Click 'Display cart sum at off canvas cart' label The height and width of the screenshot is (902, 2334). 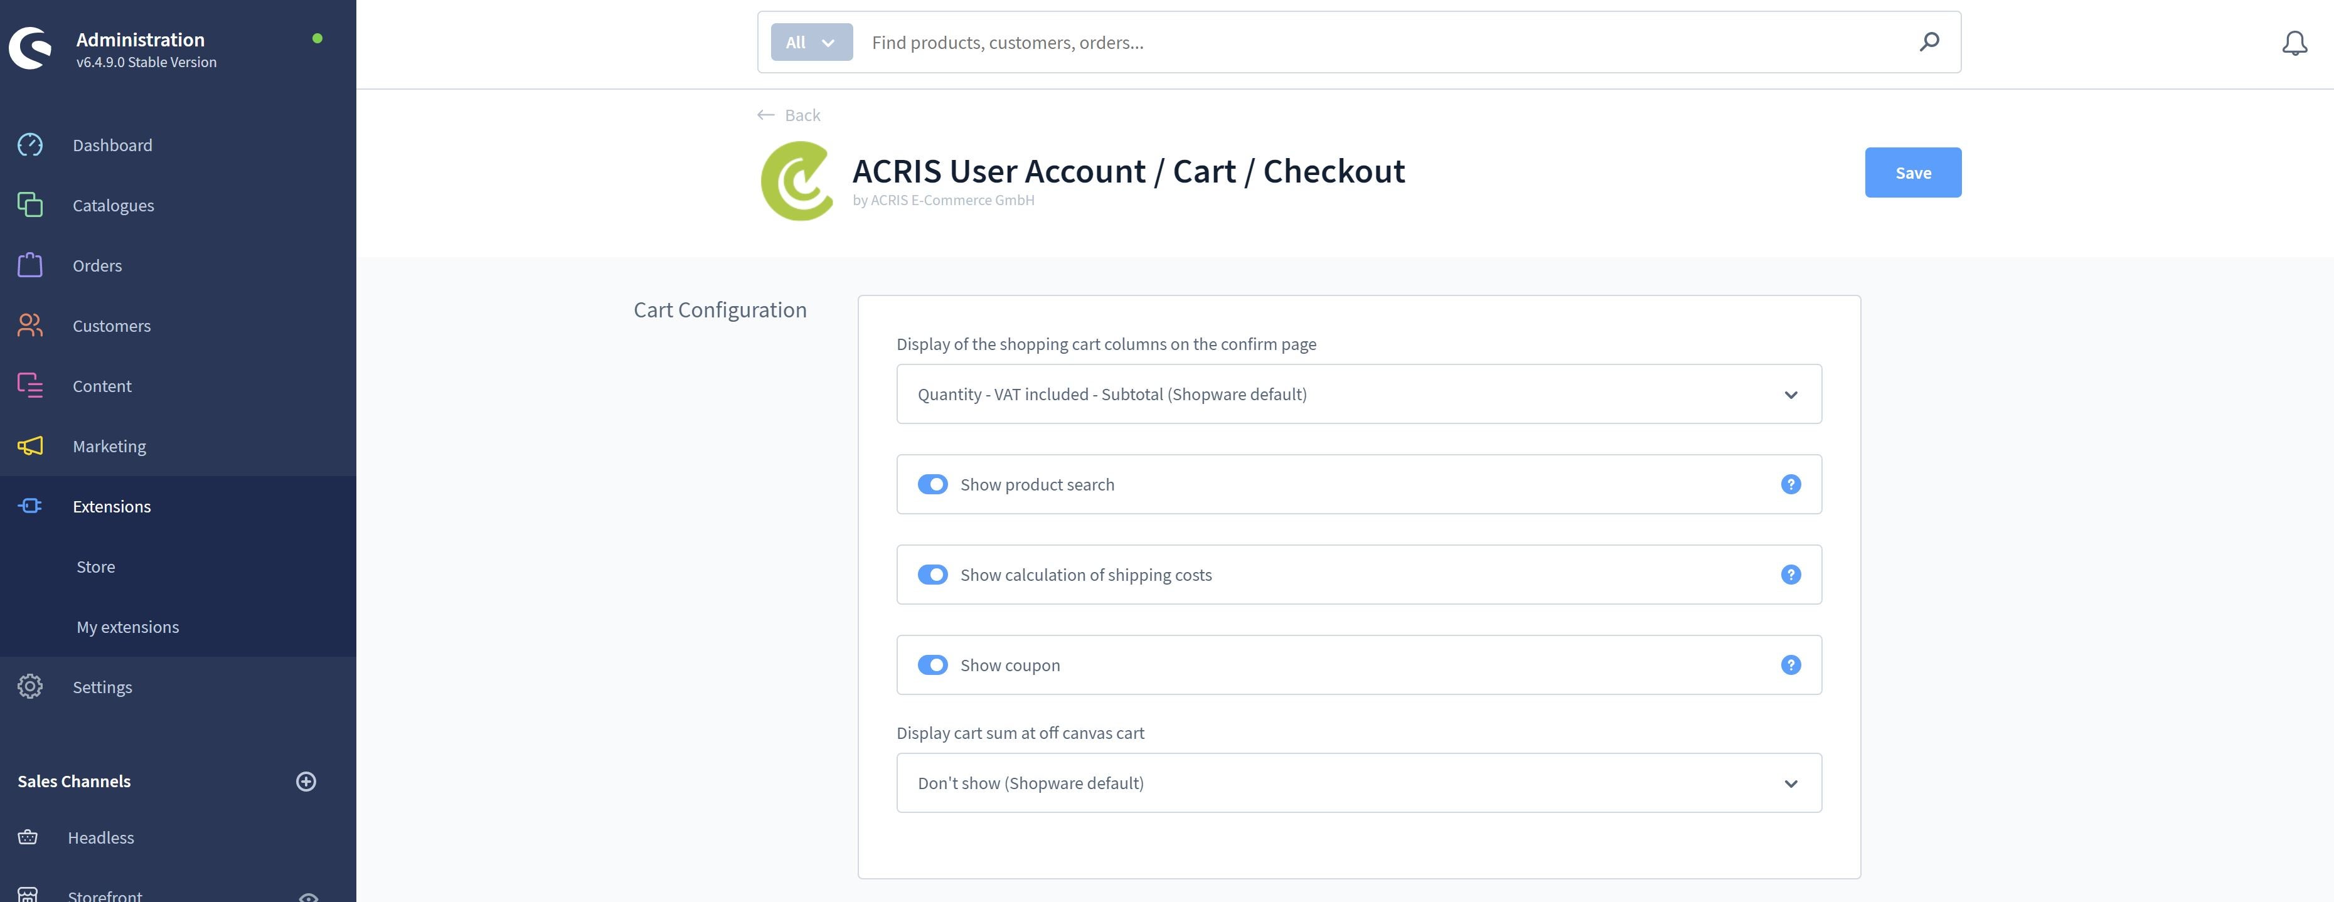pos(1020,733)
